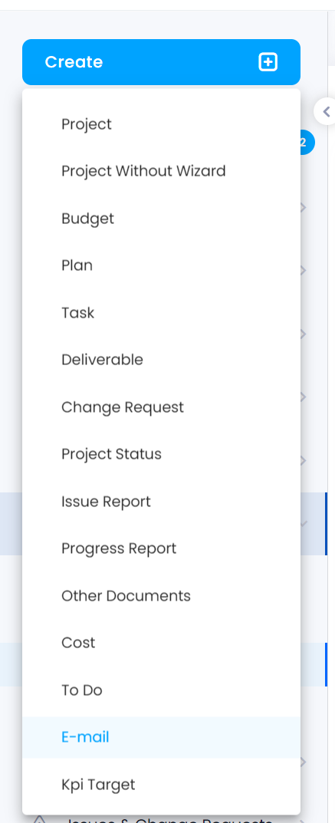Select Cost in the Create menu
Viewport: 335px width, 823px height.
[x=161, y=643]
